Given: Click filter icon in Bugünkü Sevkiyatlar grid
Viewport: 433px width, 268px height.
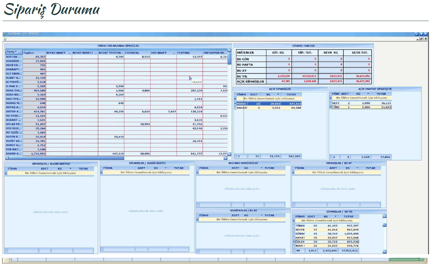Looking at the screenshot, I should pos(198,173).
